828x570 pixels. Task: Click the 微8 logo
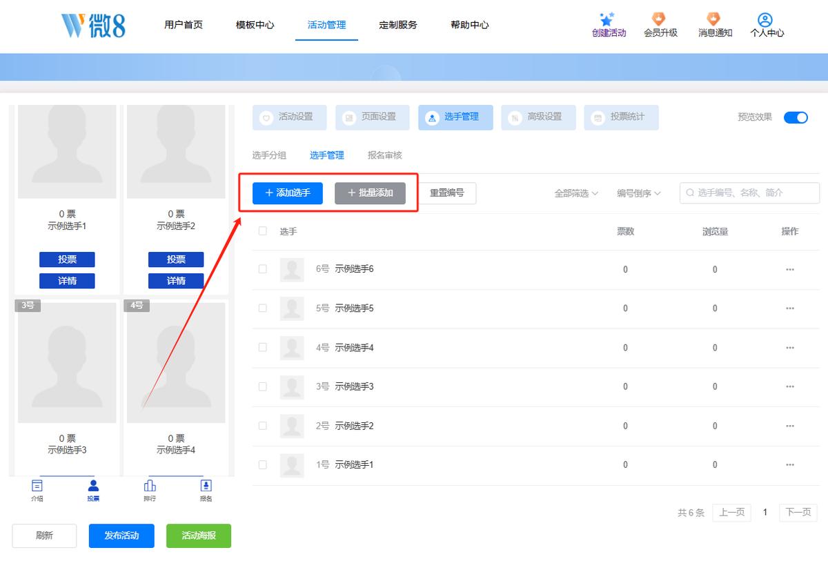point(92,25)
